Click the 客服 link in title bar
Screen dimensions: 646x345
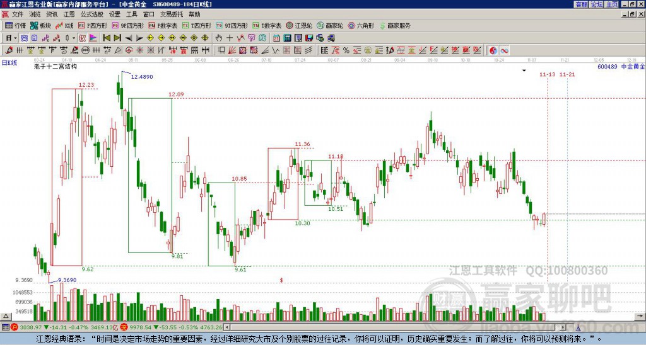[581, 4]
